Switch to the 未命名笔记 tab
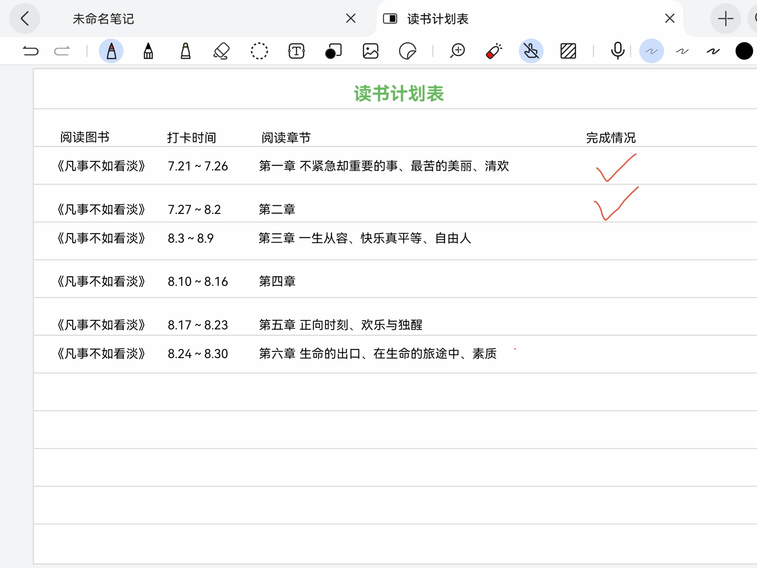The image size is (757, 568). (103, 18)
